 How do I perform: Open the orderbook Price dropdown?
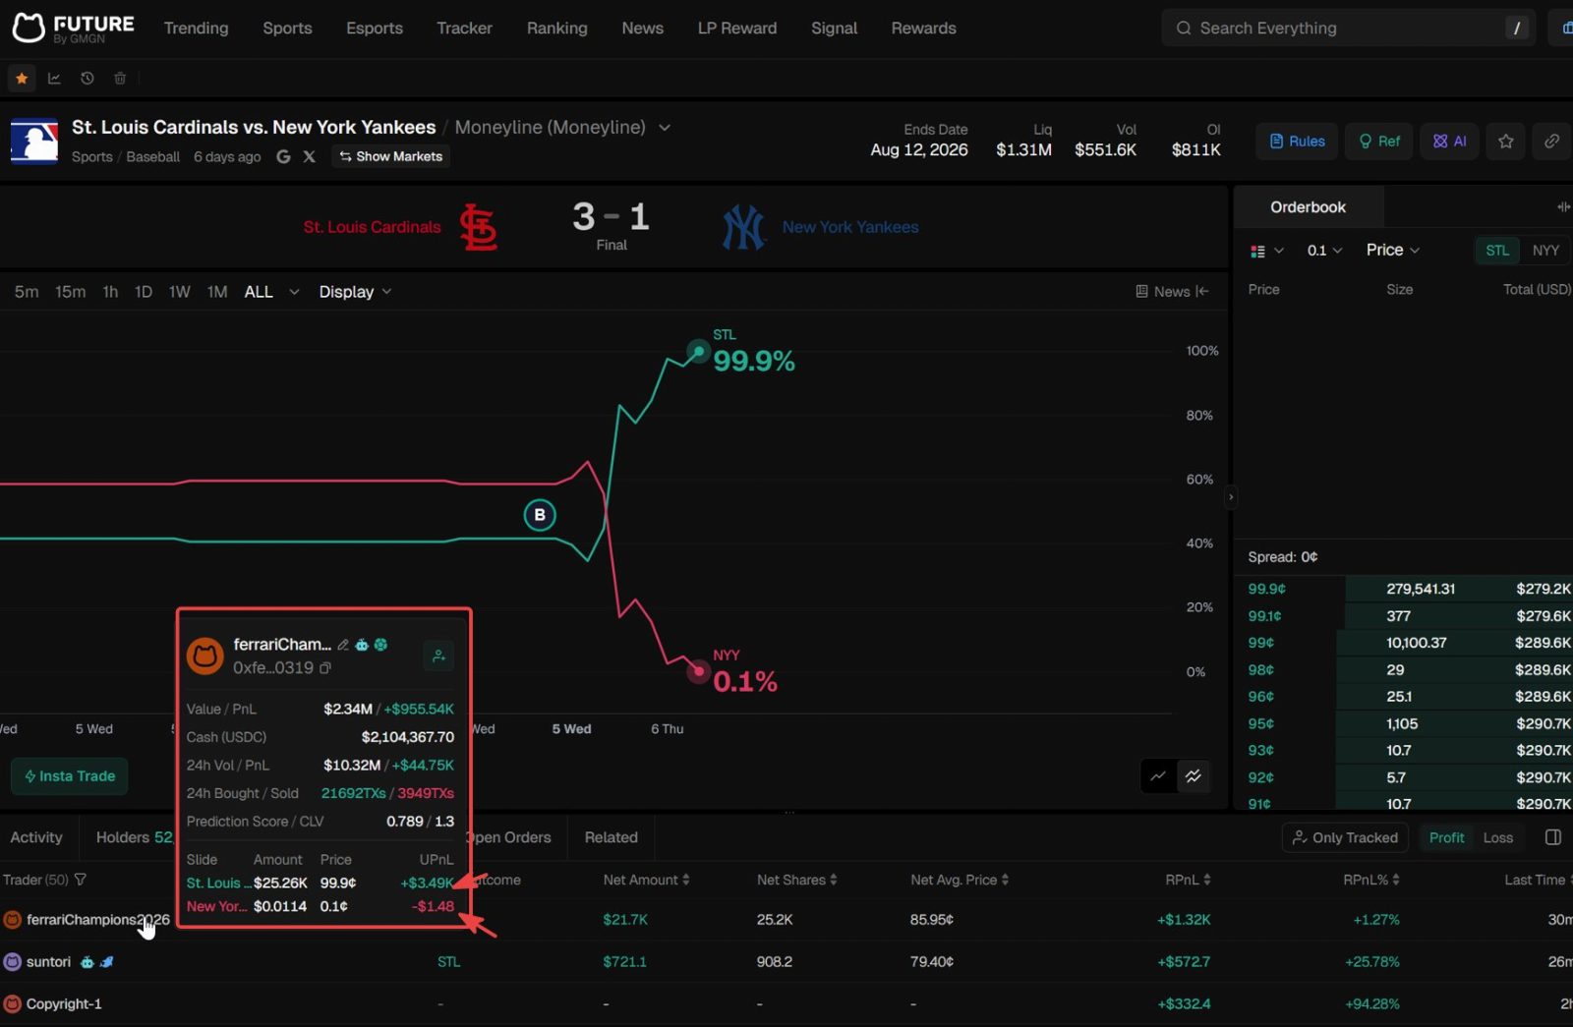pos(1393,251)
